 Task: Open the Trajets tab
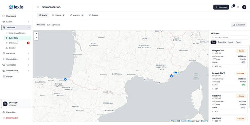94,15
